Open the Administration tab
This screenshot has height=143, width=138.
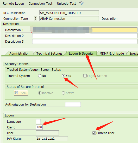(x=19, y=54)
